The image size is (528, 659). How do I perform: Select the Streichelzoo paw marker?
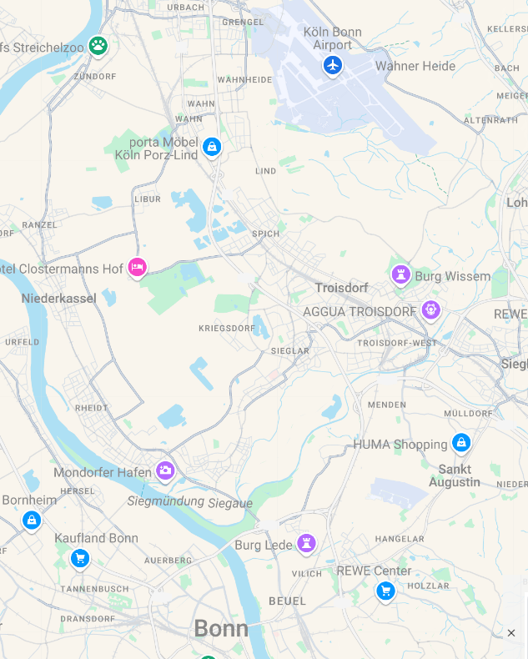pos(98,46)
